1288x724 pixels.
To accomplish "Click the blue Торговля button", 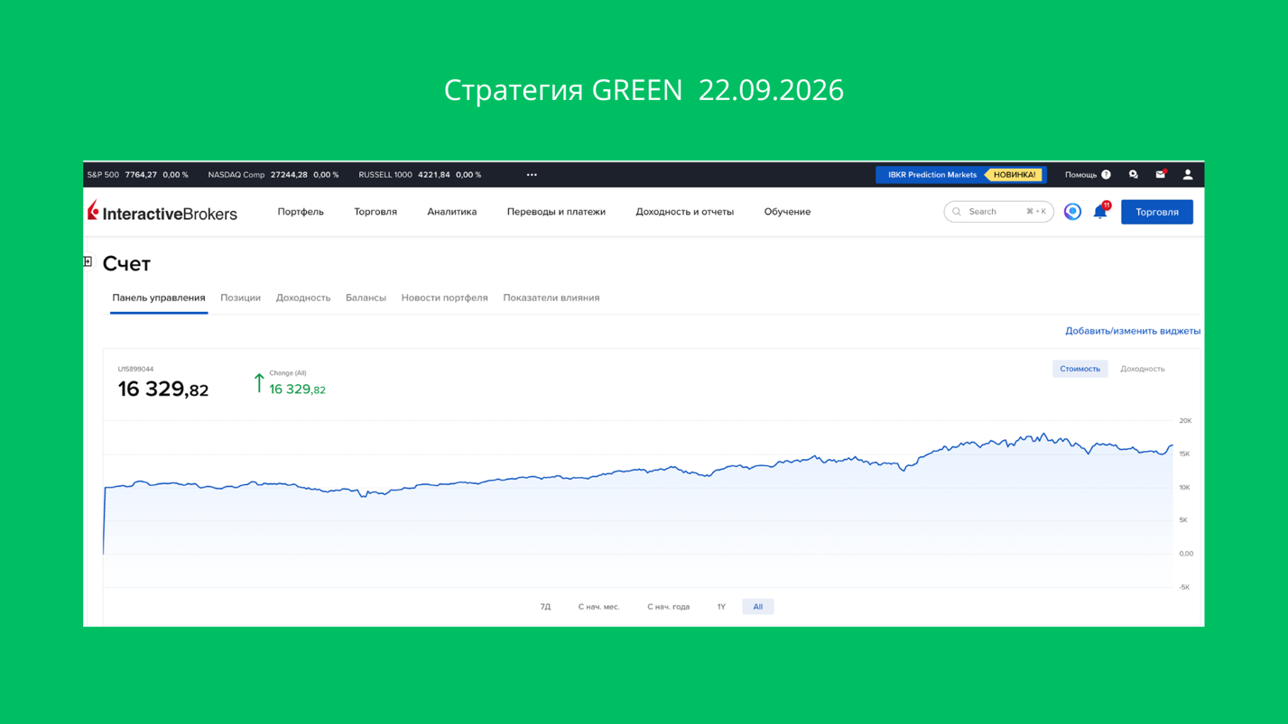I will pyautogui.click(x=1156, y=212).
